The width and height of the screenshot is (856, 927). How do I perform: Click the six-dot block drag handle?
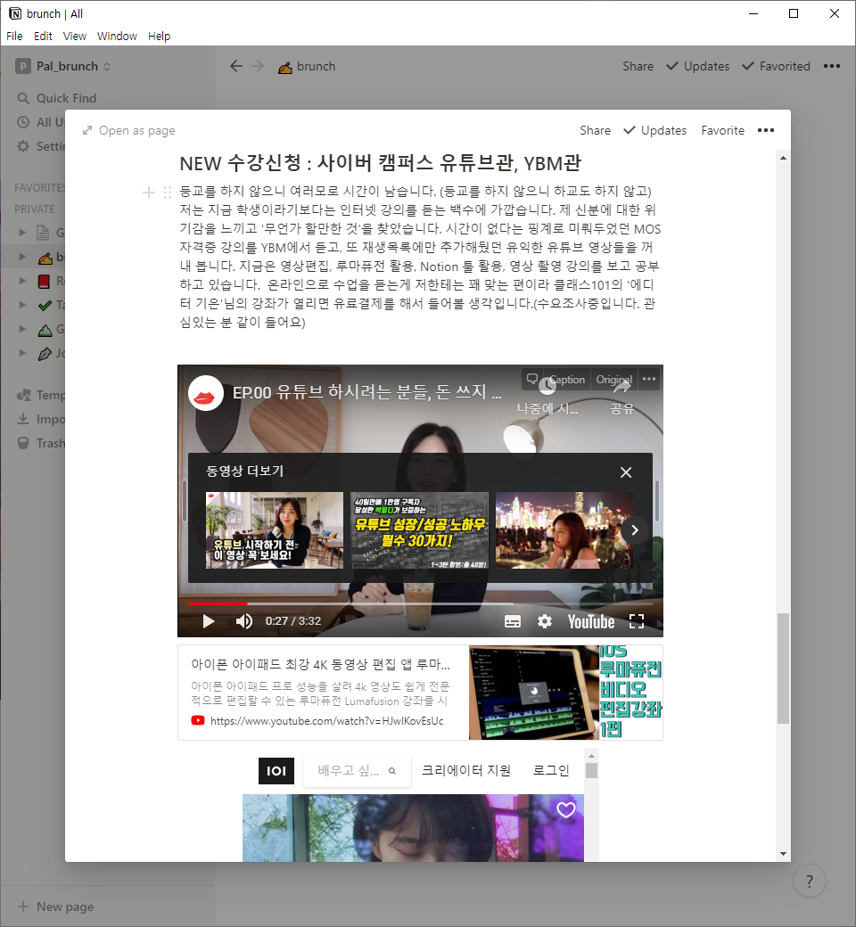point(168,193)
